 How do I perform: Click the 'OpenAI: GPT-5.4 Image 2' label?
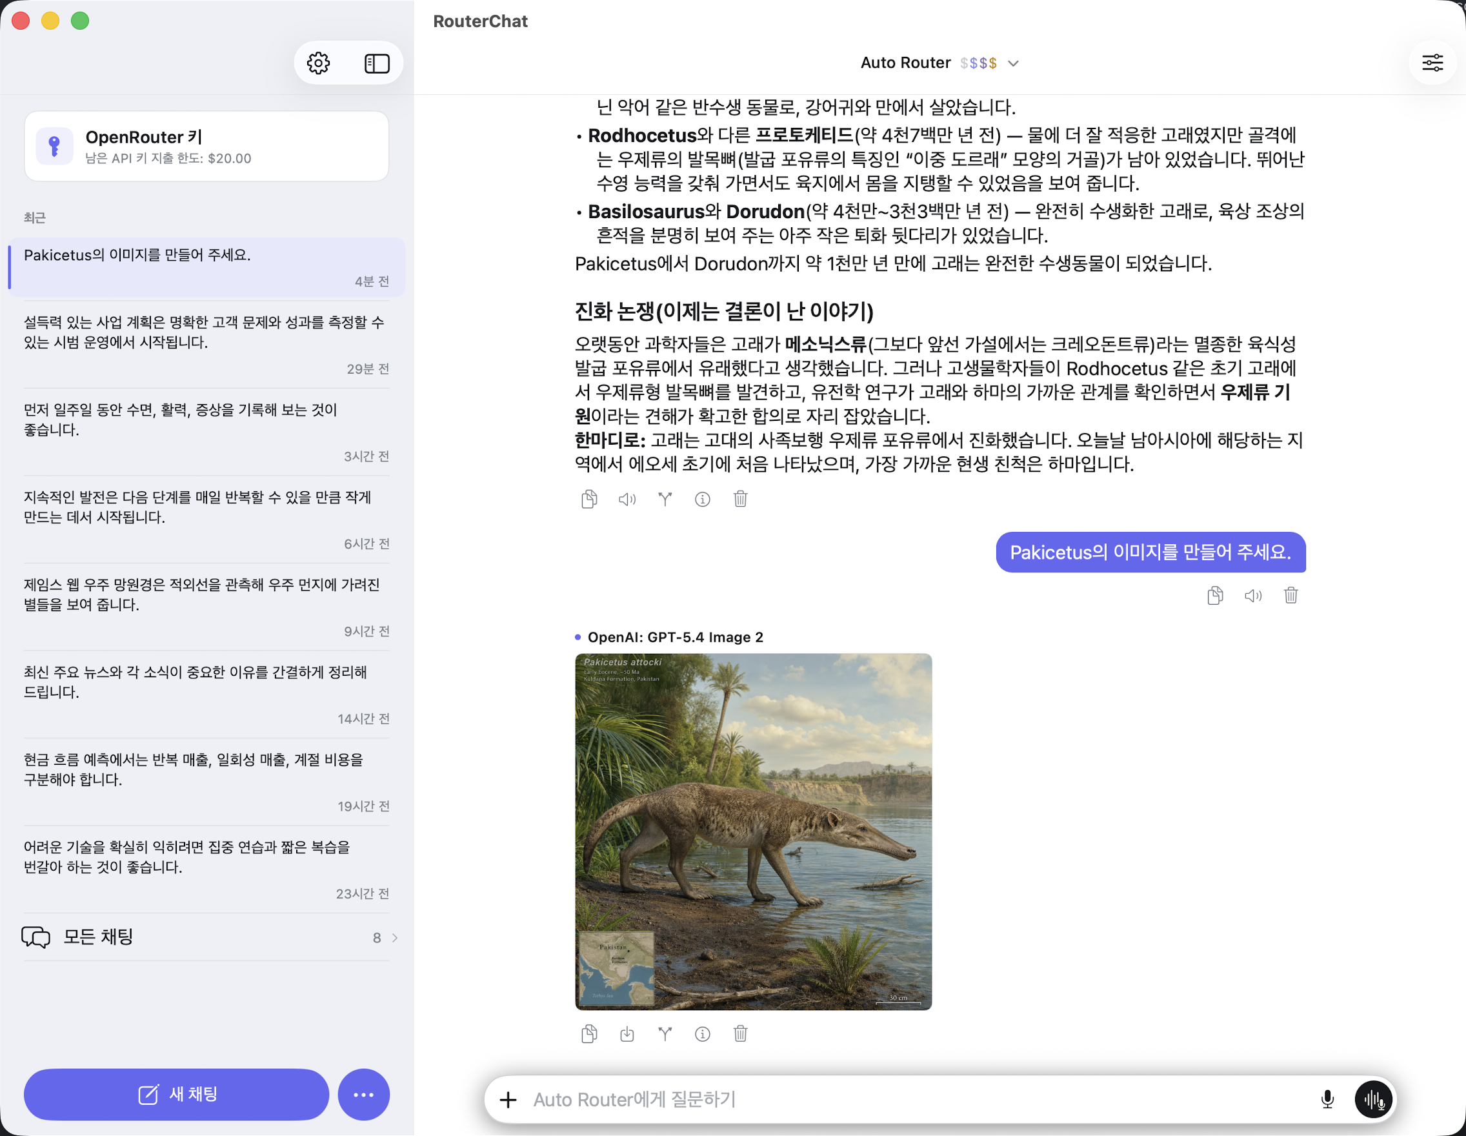point(676,637)
